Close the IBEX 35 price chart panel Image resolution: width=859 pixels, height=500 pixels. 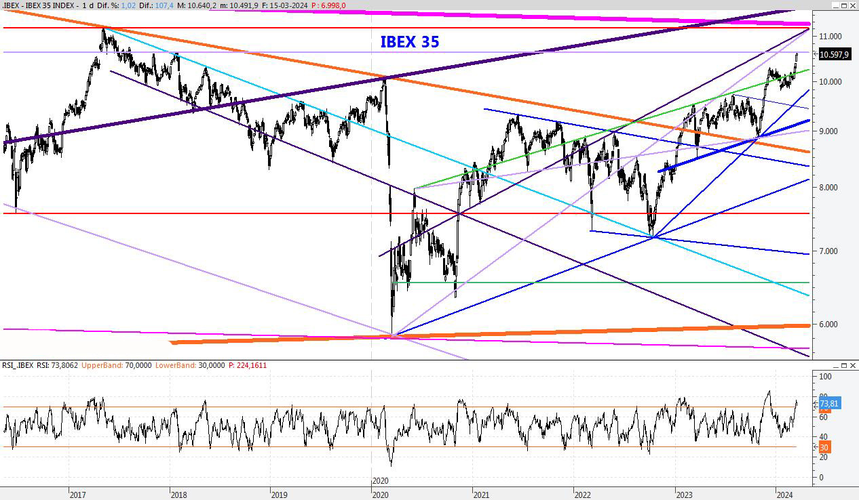tap(852, 5)
